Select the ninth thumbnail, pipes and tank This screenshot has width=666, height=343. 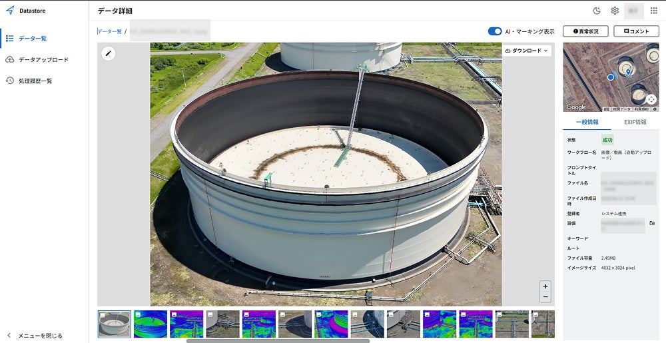(x=404, y=324)
